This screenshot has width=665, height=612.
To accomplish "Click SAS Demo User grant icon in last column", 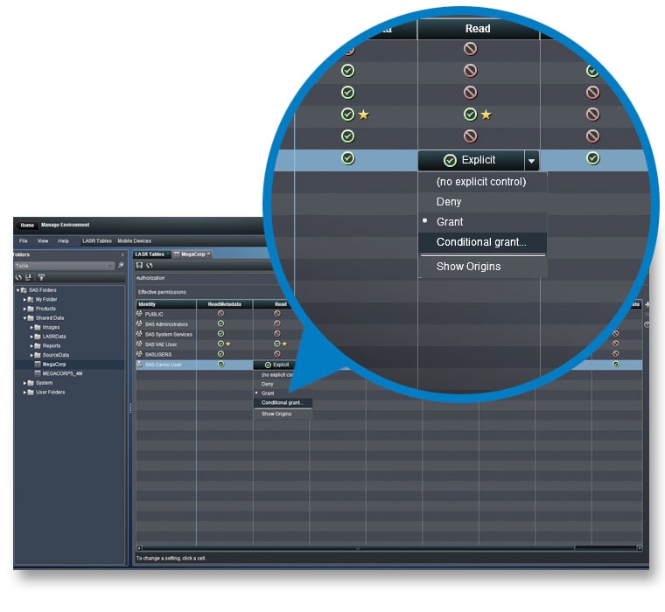I will 615,364.
